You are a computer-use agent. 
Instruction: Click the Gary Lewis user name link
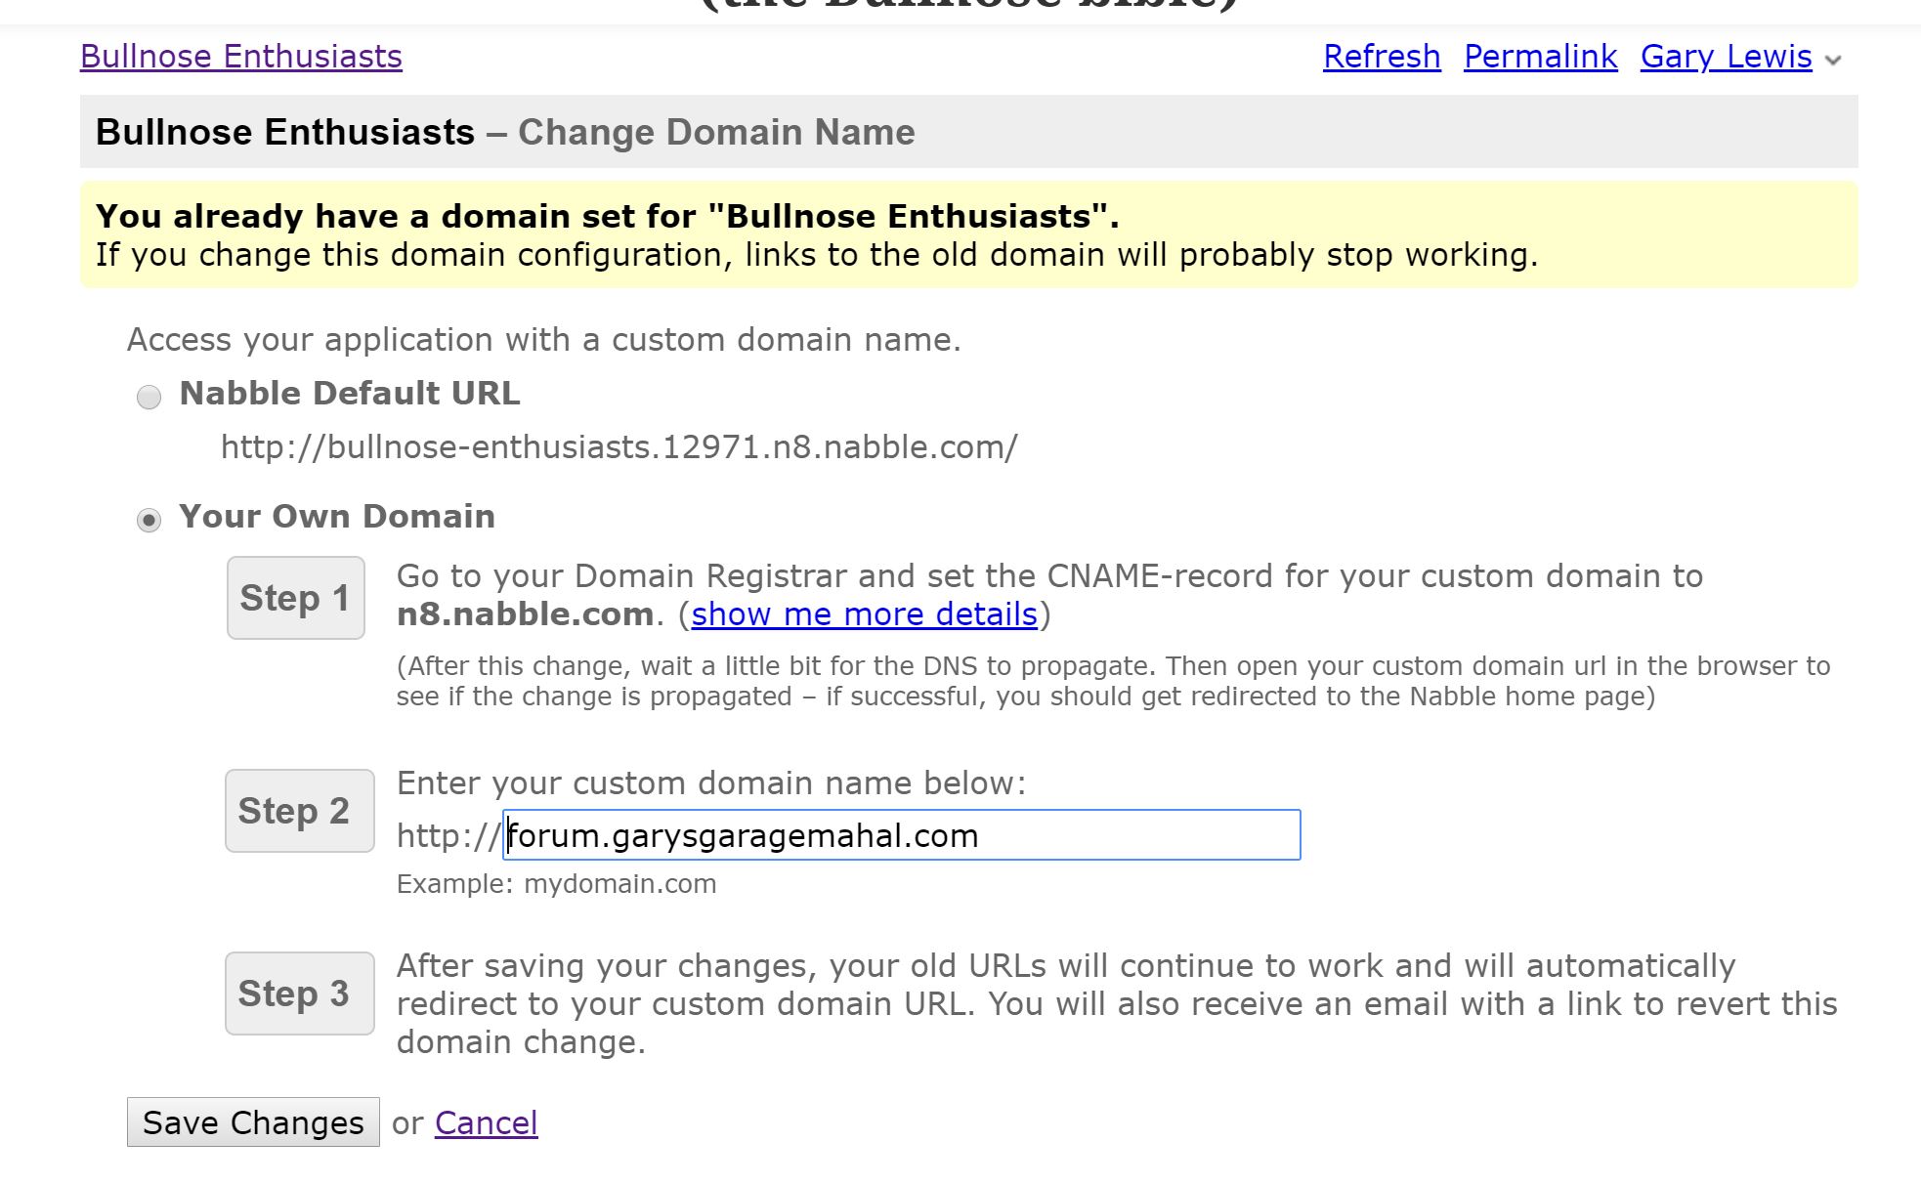1726,57
